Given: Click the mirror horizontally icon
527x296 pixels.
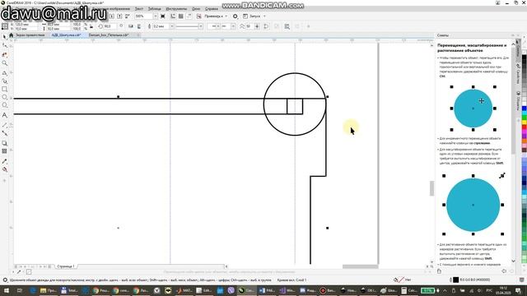Looking at the screenshot, I should click(131, 26).
